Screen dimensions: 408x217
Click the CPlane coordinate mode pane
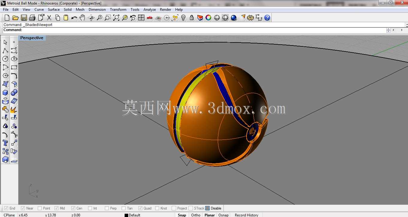(x=9, y=215)
